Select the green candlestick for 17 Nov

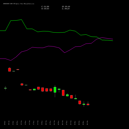pyautogui.click(x=34, y=90)
